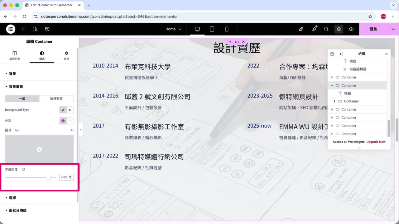Open the Elementor logo menu
Screen dimensions: 399x224
pyautogui.click(x=11, y=29)
